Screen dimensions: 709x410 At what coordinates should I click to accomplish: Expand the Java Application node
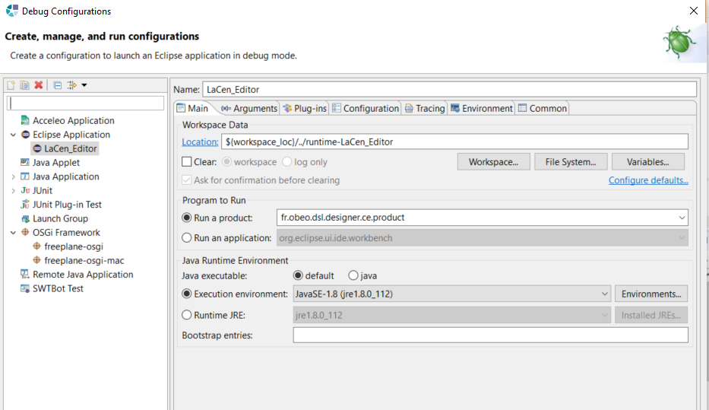tap(13, 177)
